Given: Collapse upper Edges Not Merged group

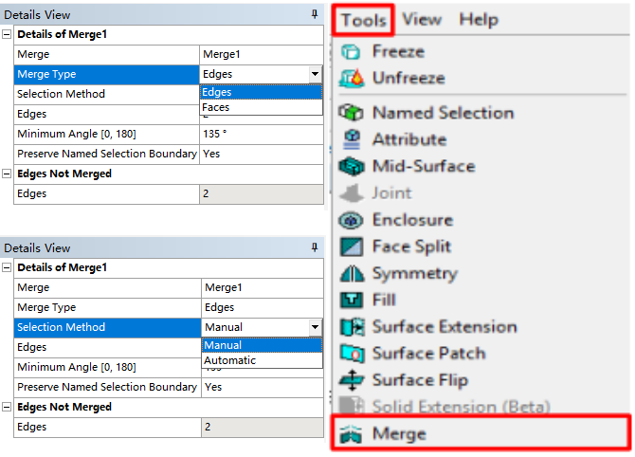Looking at the screenshot, I should [x=7, y=174].
